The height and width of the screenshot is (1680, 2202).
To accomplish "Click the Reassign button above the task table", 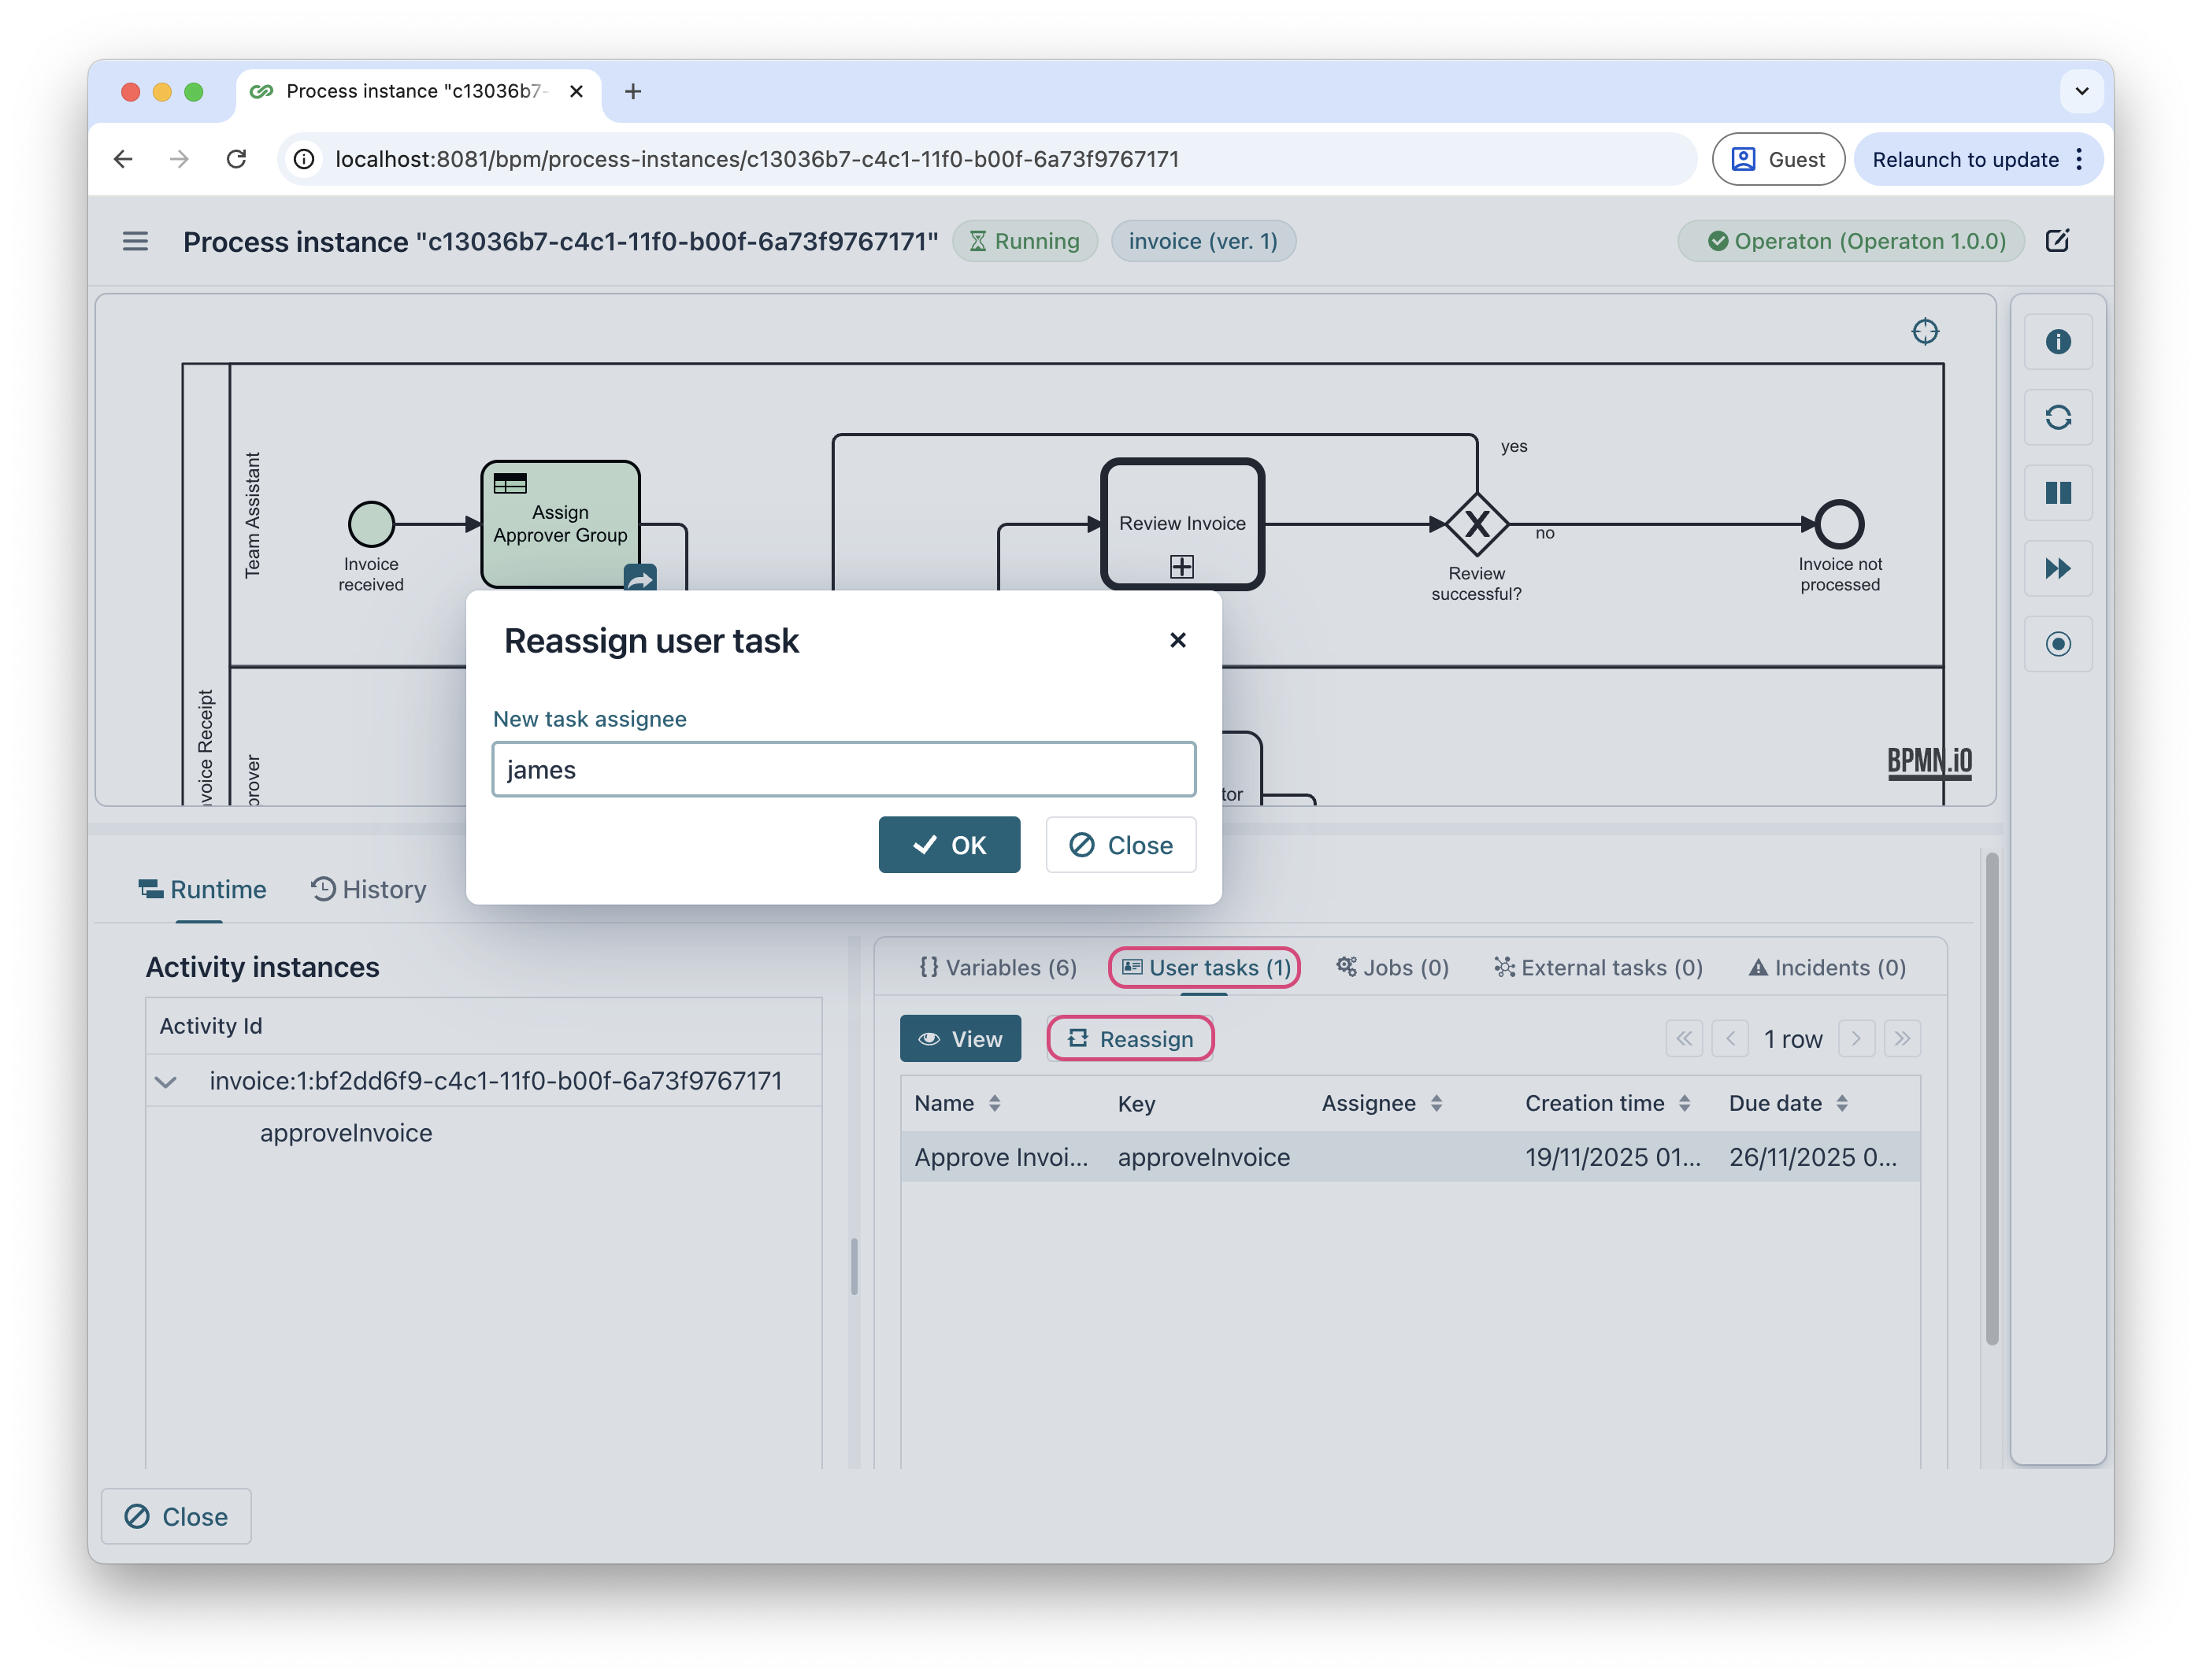I will pos(1129,1038).
